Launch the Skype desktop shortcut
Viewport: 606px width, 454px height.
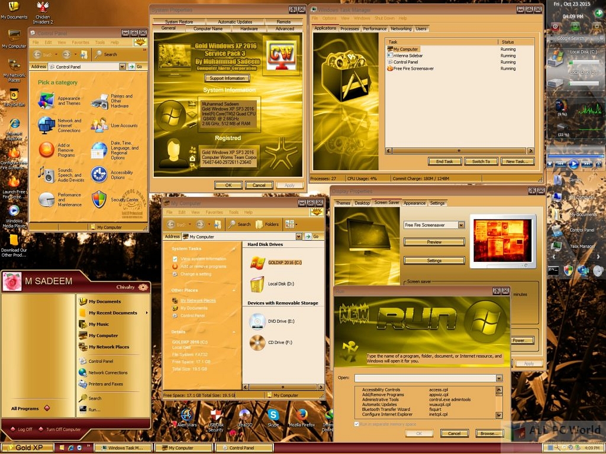click(x=273, y=418)
